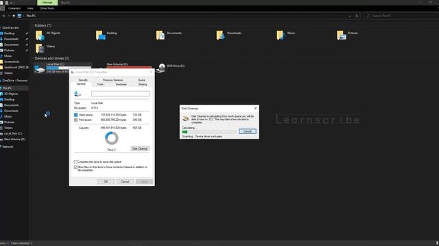The height and width of the screenshot is (246, 439).
Task: Switch to the Security tab in Properties
Action: (x=83, y=80)
